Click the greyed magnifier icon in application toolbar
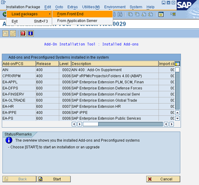This screenshot has width=199, height=185. click(5, 34)
